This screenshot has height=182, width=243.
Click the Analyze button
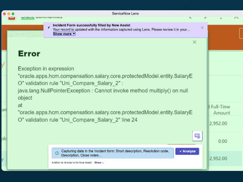(187, 151)
